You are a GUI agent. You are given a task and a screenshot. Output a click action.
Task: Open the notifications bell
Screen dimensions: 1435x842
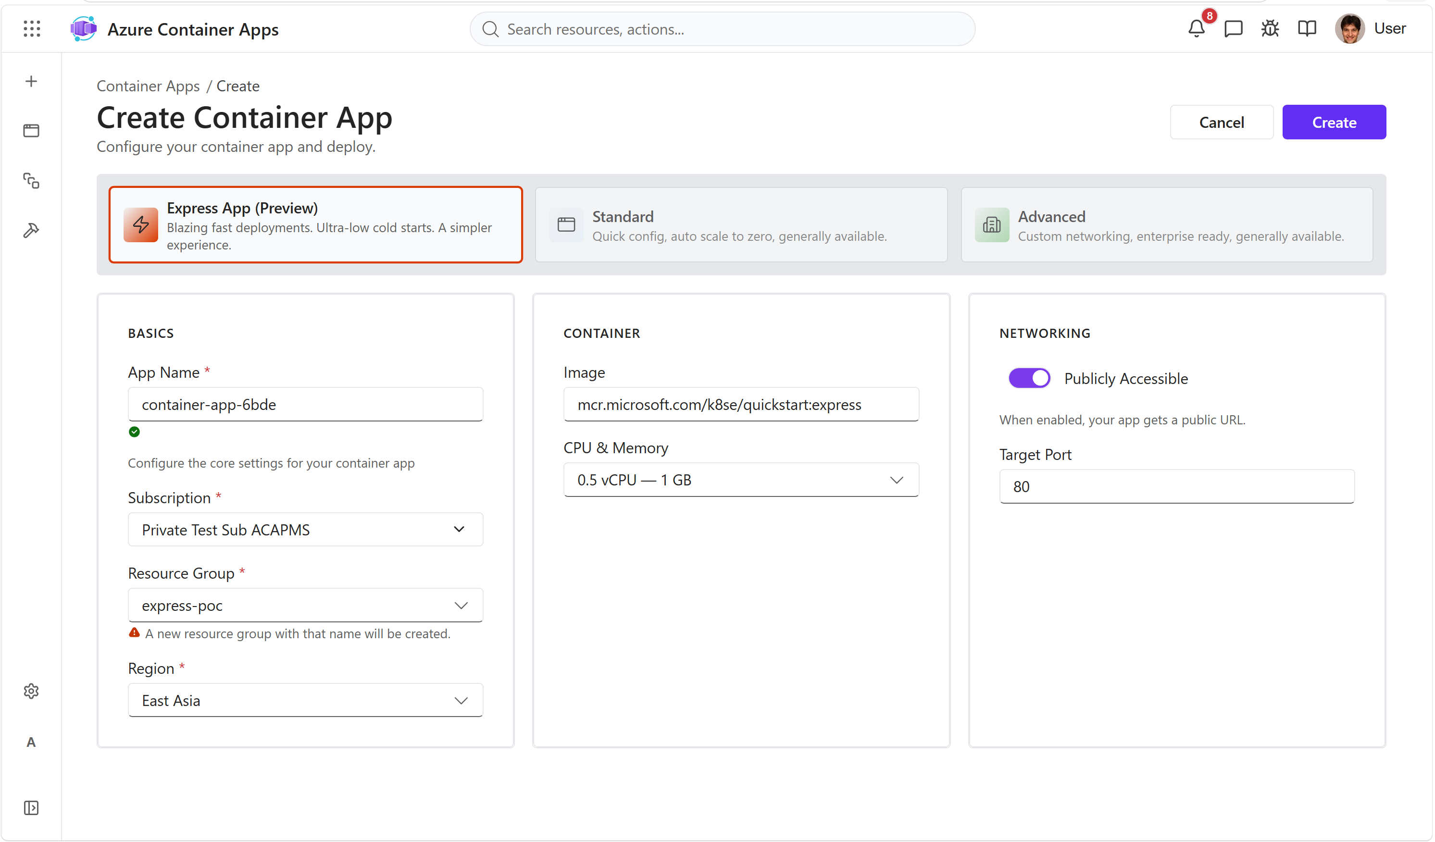tap(1197, 28)
